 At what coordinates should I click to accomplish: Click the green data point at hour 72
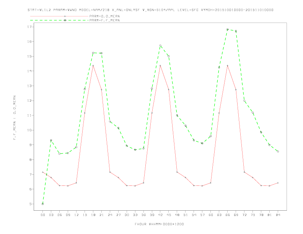(244, 101)
